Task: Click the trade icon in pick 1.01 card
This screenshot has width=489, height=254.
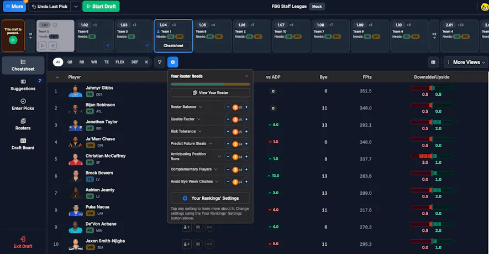Action: click(x=52, y=46)
